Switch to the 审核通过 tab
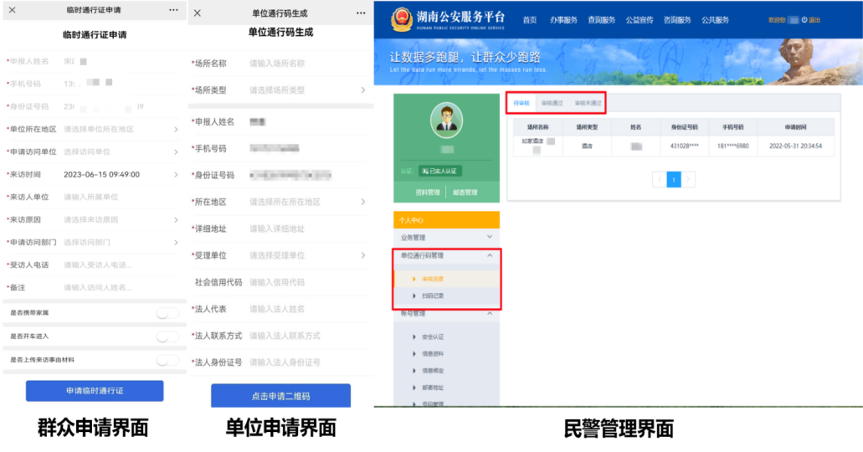Viewport: 863px width, 452px height. pos(552,103)
